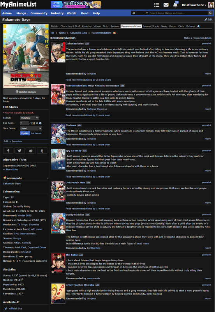
Task: Open Spy x Family permalink
Action: [207, 151]
